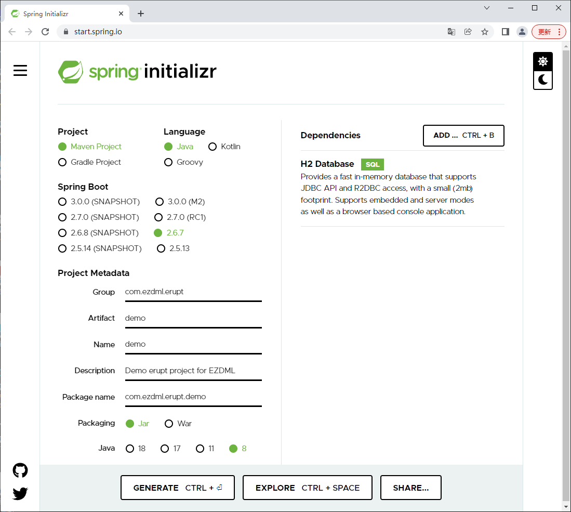Choose Groovy language

click(x=183, y=162)
